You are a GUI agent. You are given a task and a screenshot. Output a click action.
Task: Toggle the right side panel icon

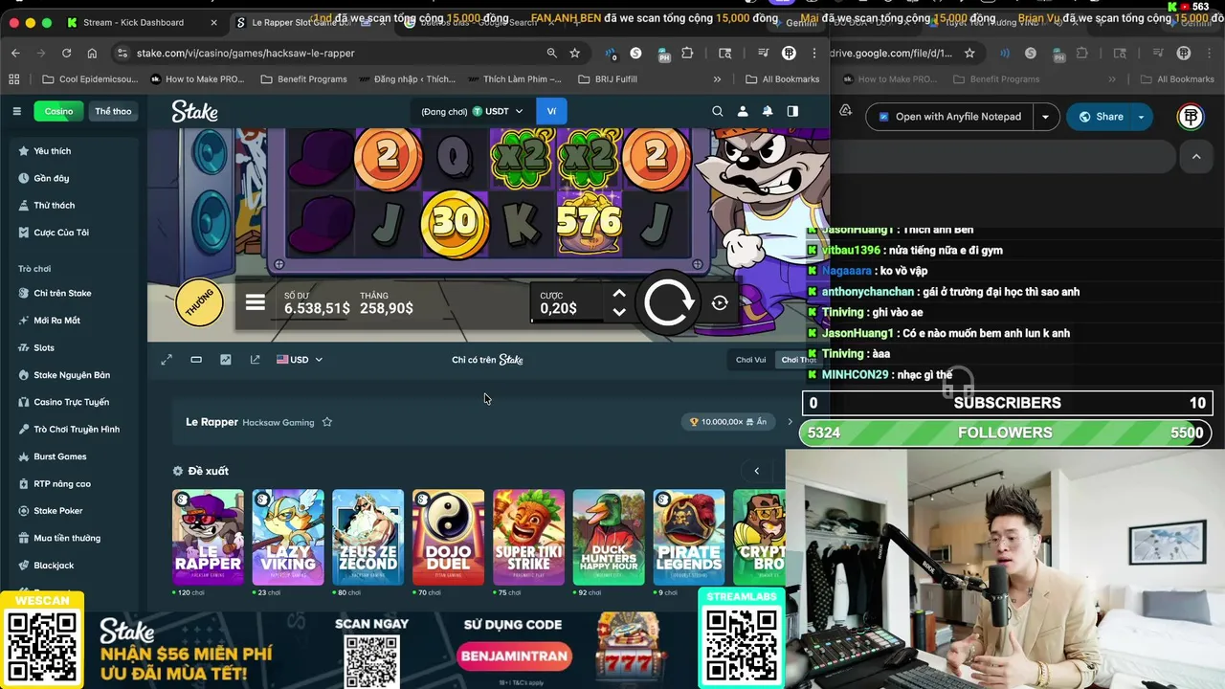click(792, 111)
